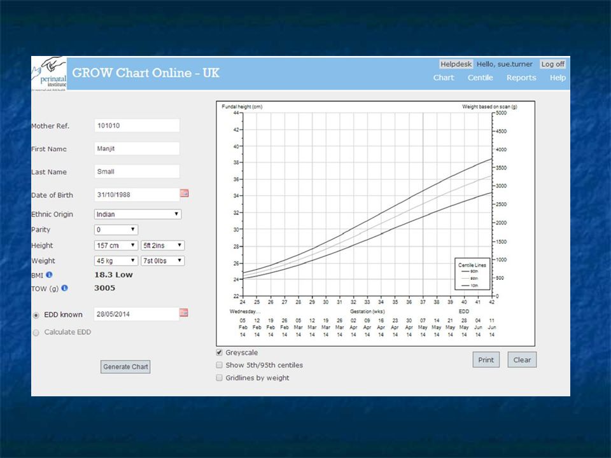The height and width of the screenshot is (458, 611).
Task: Click the Gestation (wks) axis label
Action: coord(367,311)
